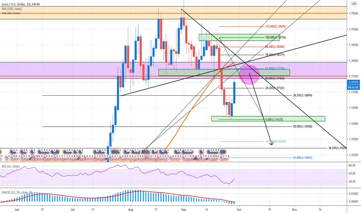
Task: Click the 88.60%(1.18438) Fibonacci label
Action: 275,47
